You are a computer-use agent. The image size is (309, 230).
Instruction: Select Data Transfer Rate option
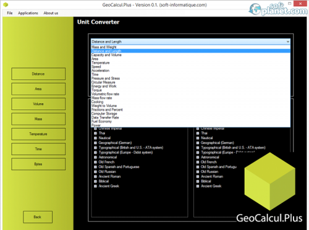(x=190, y=117)
